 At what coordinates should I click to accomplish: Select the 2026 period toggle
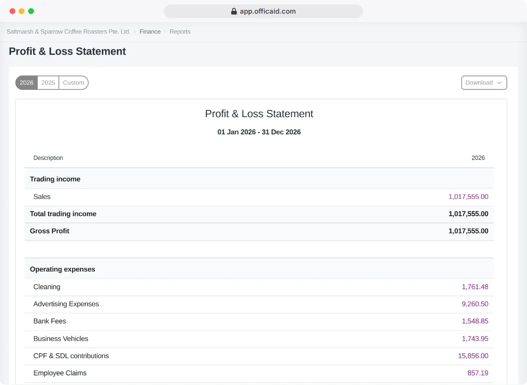tap(27, 83)
